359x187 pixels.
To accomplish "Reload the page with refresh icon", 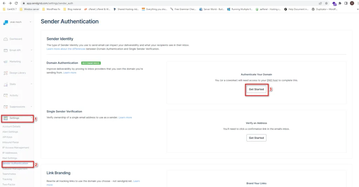I will [x=16, y=3].
